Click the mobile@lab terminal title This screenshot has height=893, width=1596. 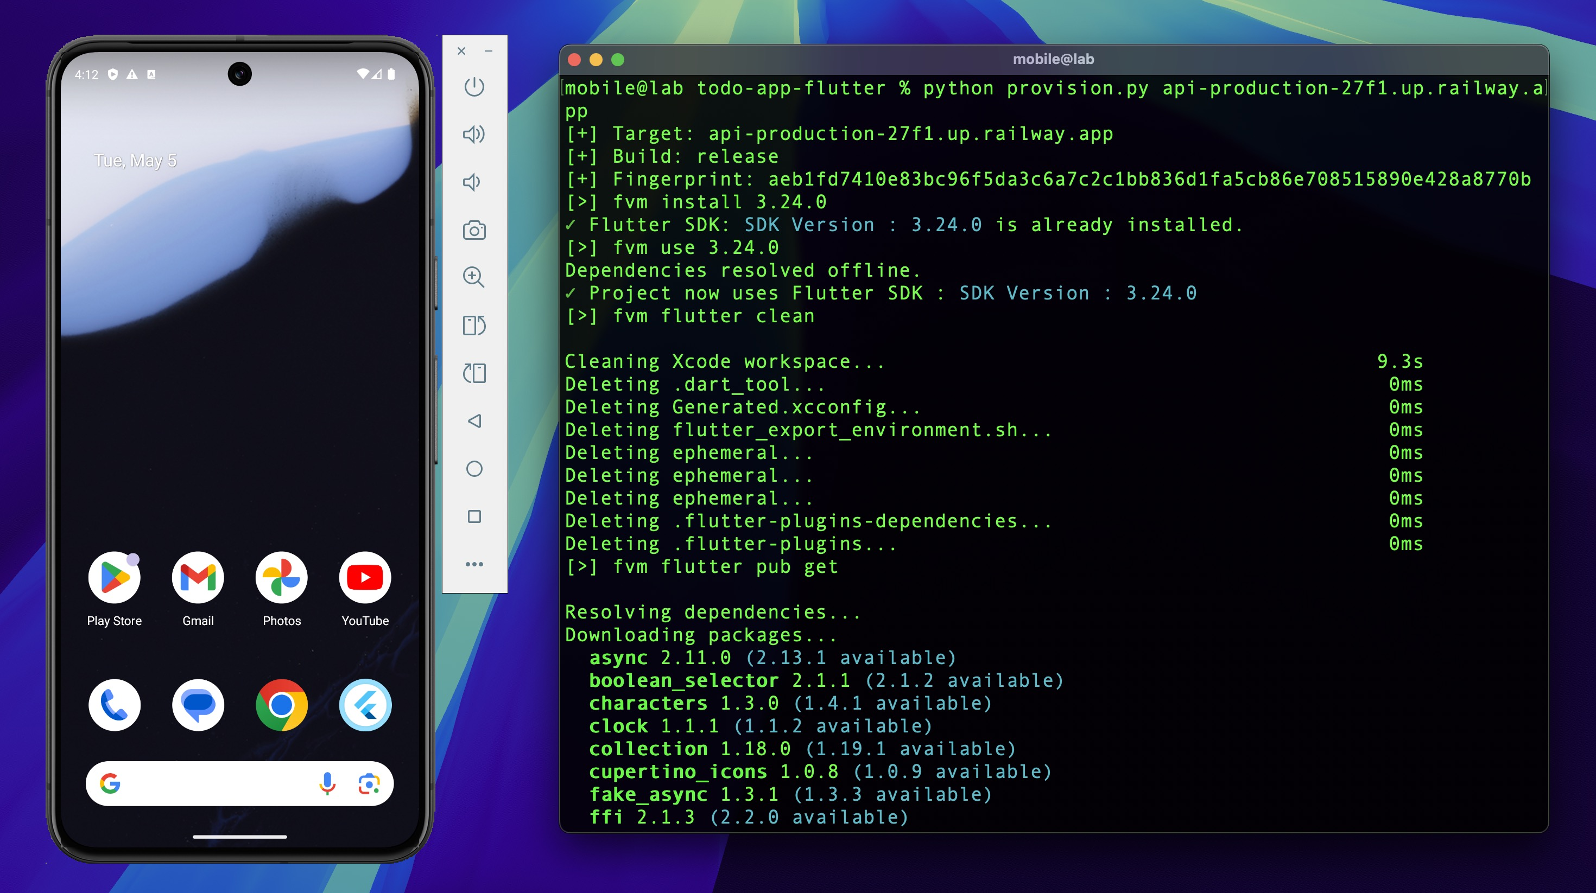(1053, 60)
